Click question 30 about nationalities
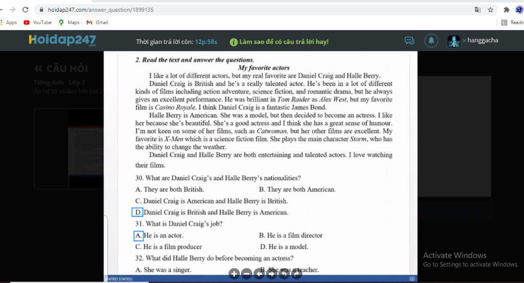The height and width of the screenshot is (283, 524). point(218,178)
